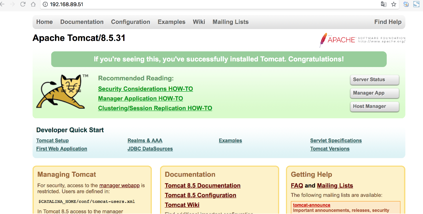
Task: Open site info icon in address bar
Action: [x=45, y=4]
